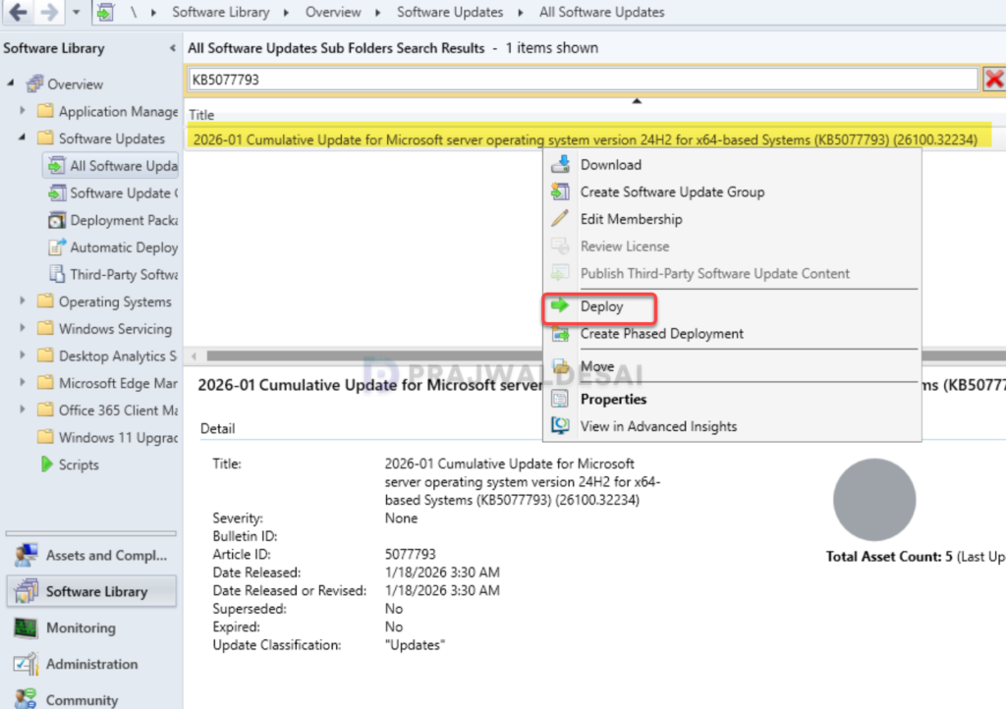Select Windows Servicing tree item
Screen dimensions: 1006x709
[116, 329]
